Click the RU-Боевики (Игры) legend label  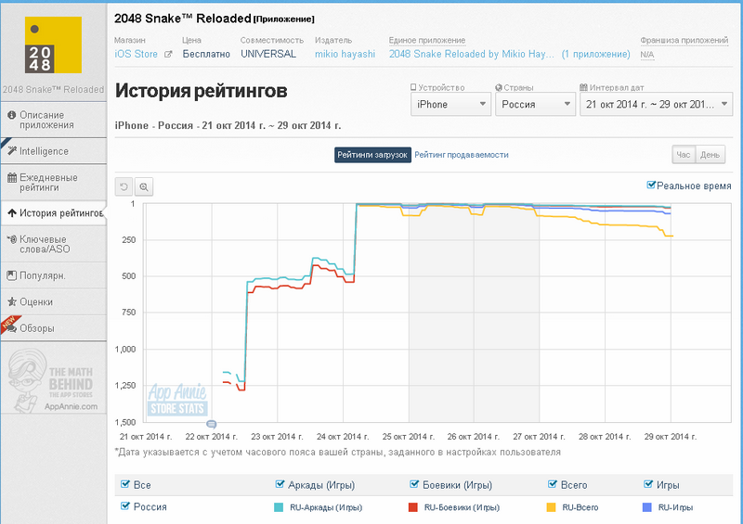462,507
